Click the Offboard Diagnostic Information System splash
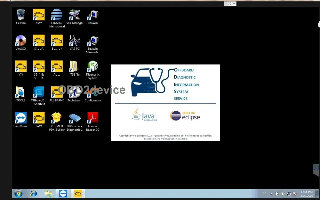The height and width of the screenshot is (200, 320). (x=165, y=102)
